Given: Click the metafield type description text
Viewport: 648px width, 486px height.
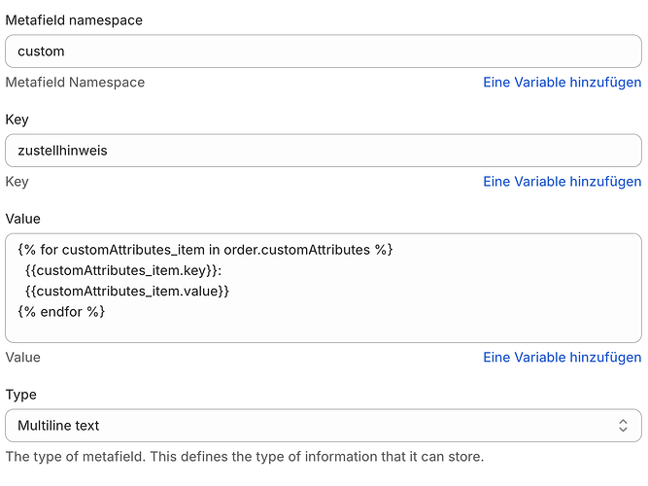Looking at the screenshot, I should tap(243, 457).
